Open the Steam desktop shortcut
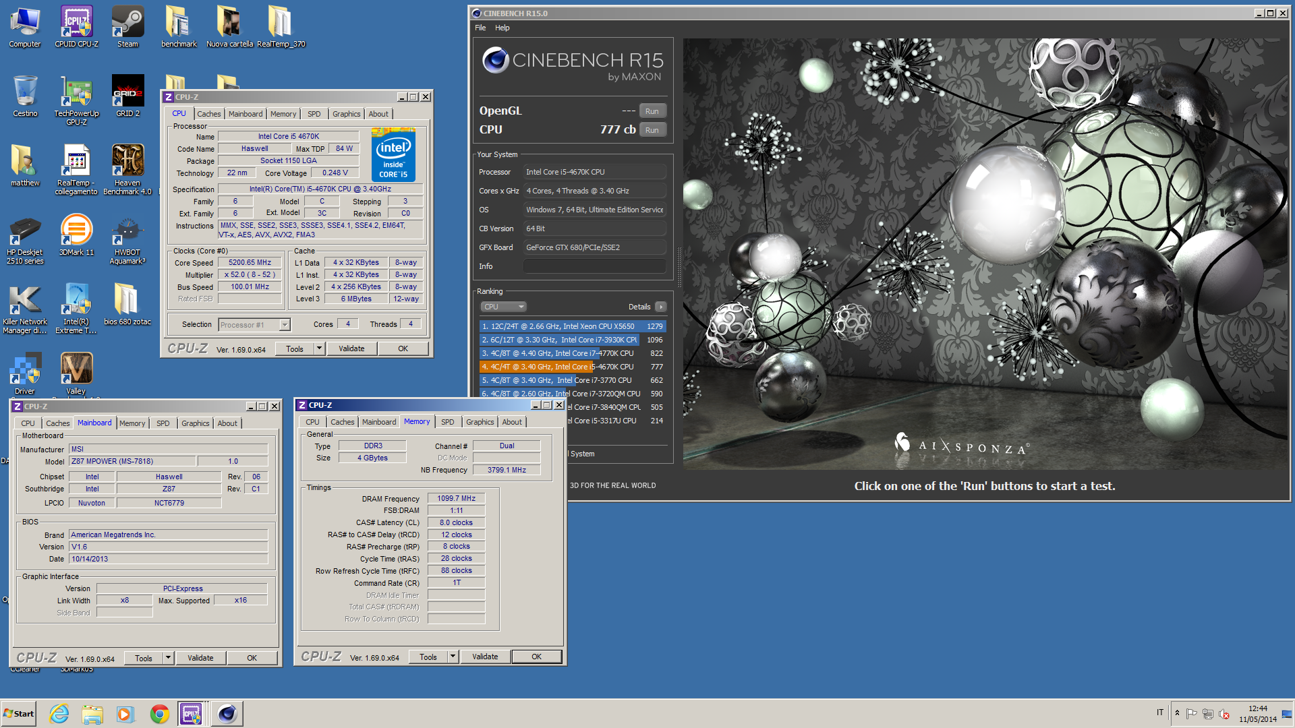Viewport: 1295px width, 728px height. click(127, 27)
